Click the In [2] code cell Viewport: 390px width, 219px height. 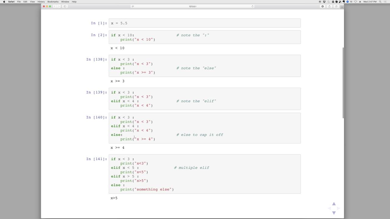(204, 37)
